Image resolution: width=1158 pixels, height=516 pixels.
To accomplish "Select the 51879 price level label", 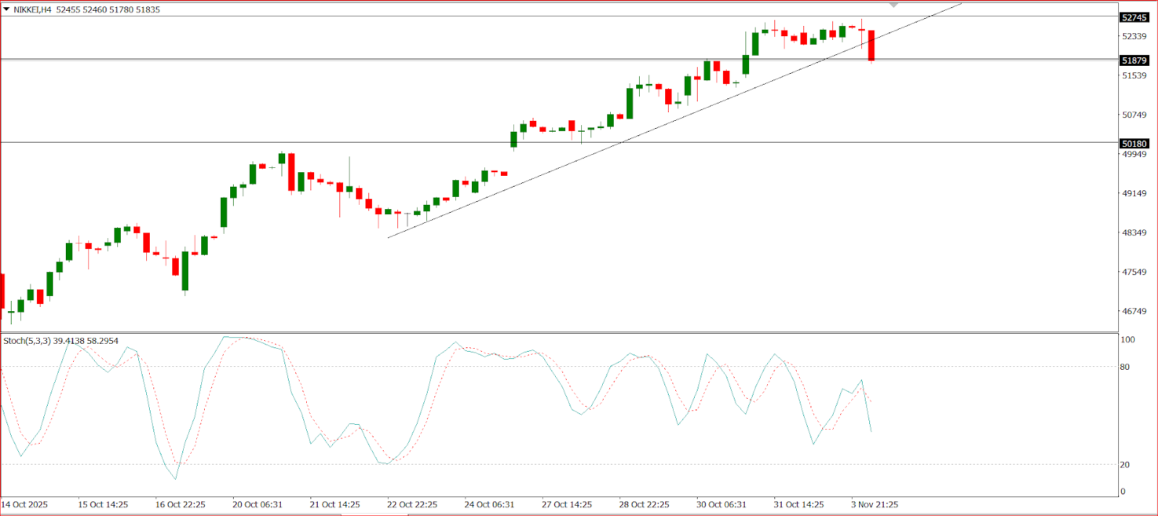I will click(1133, 61).
